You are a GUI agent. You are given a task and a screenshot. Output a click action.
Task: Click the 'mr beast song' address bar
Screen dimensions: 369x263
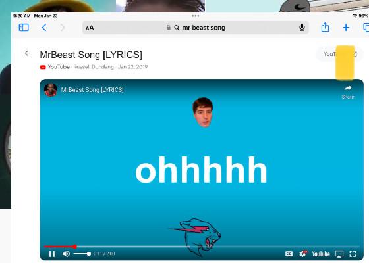[x=195, y=28]
